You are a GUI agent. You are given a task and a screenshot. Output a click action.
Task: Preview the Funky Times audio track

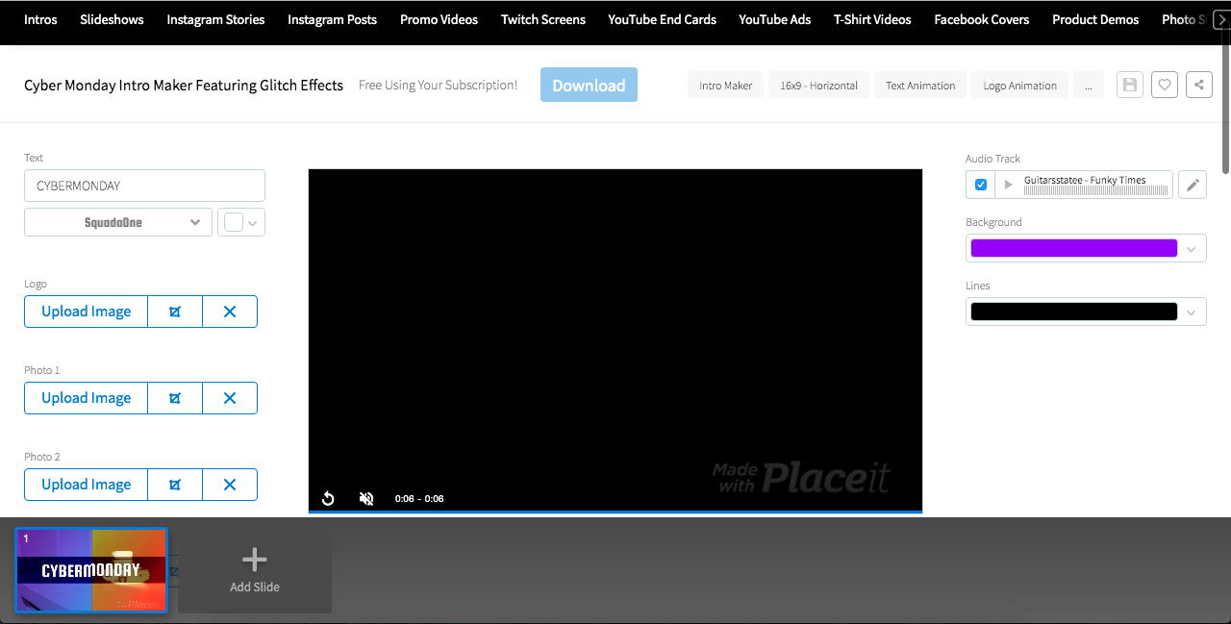[1008, 185]
